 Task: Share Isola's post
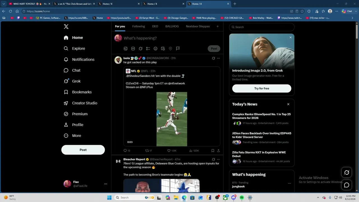pyautogui.click(x=218, y=151)
